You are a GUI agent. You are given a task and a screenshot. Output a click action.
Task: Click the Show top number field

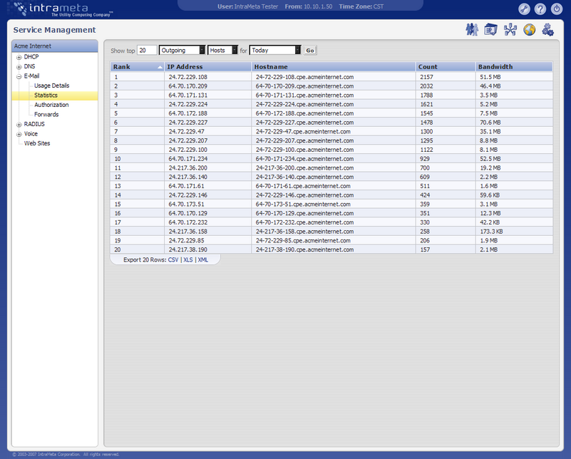[147, 50]
